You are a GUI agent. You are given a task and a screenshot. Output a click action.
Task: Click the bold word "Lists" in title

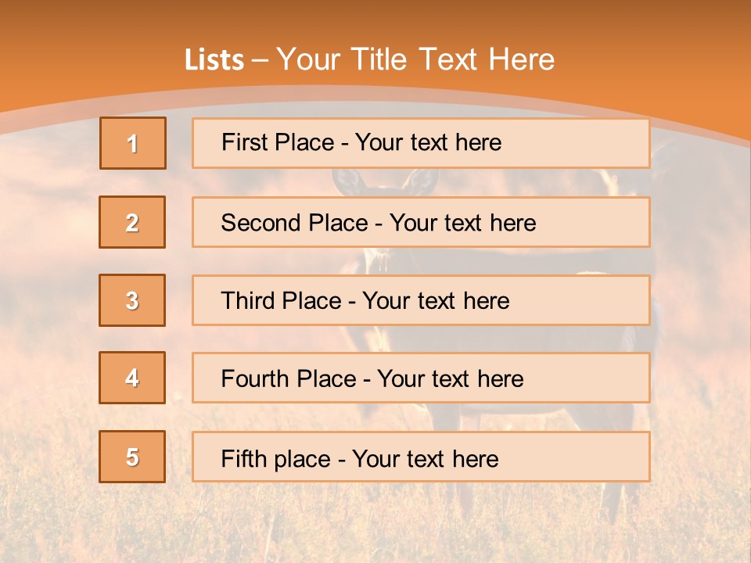(214, 60)
